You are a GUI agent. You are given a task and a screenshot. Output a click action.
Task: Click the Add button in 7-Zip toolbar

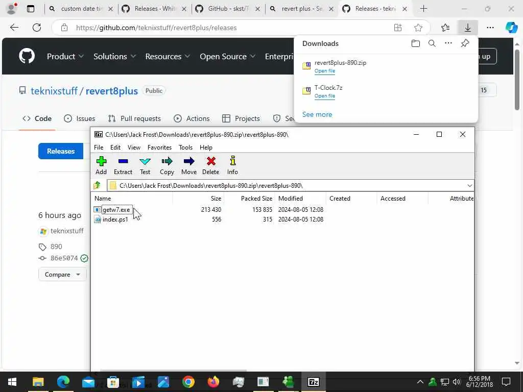101,165
